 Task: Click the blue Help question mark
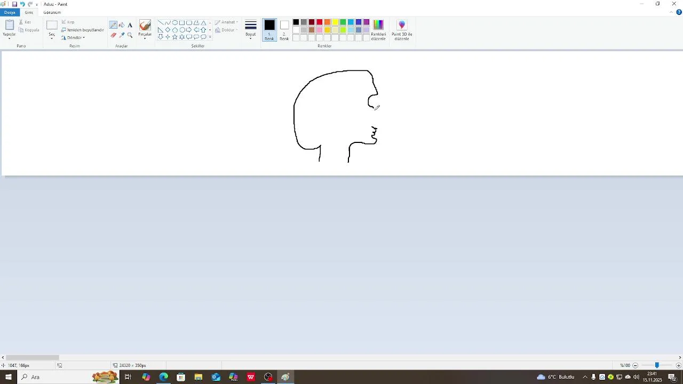679,12
